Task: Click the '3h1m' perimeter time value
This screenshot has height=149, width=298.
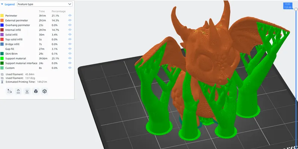Action: (x=42, y=16)
